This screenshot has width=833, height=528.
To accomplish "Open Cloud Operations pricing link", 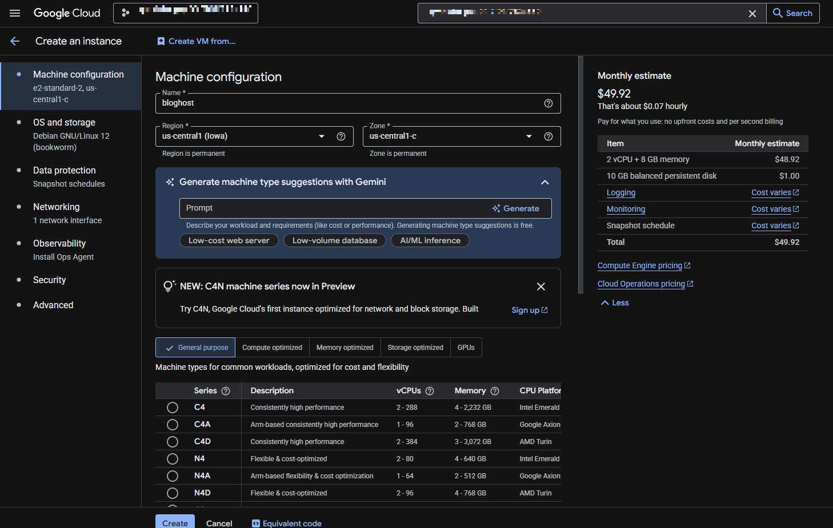I will click(x=646, y=284).
